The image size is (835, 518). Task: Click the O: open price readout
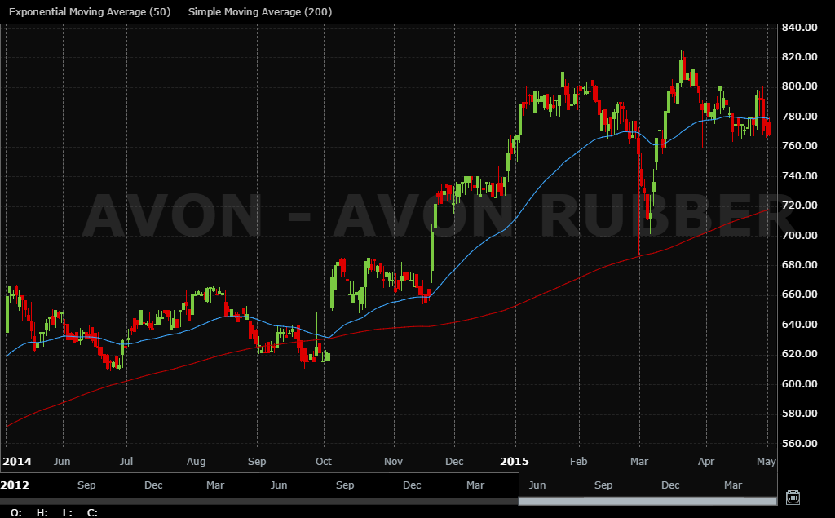tap(16, 512)
